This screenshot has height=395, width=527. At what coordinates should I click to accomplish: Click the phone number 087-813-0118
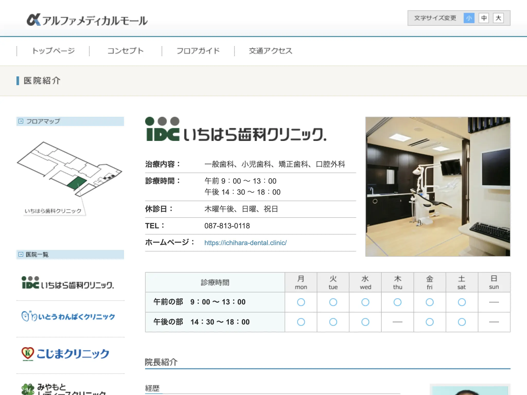(x=227, y=226)
